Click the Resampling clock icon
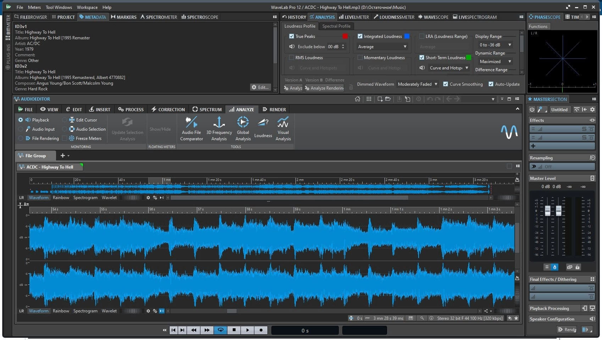Screen dimensions: 602x340 tap(592, 158)
